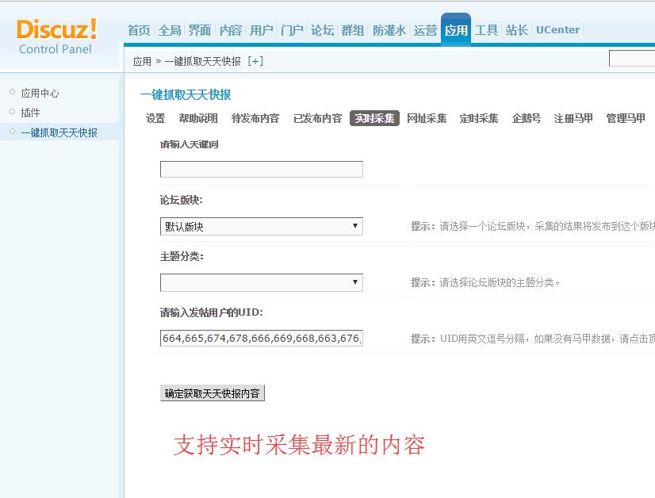Switch to the 设置 tab

[x=155, y=118]
